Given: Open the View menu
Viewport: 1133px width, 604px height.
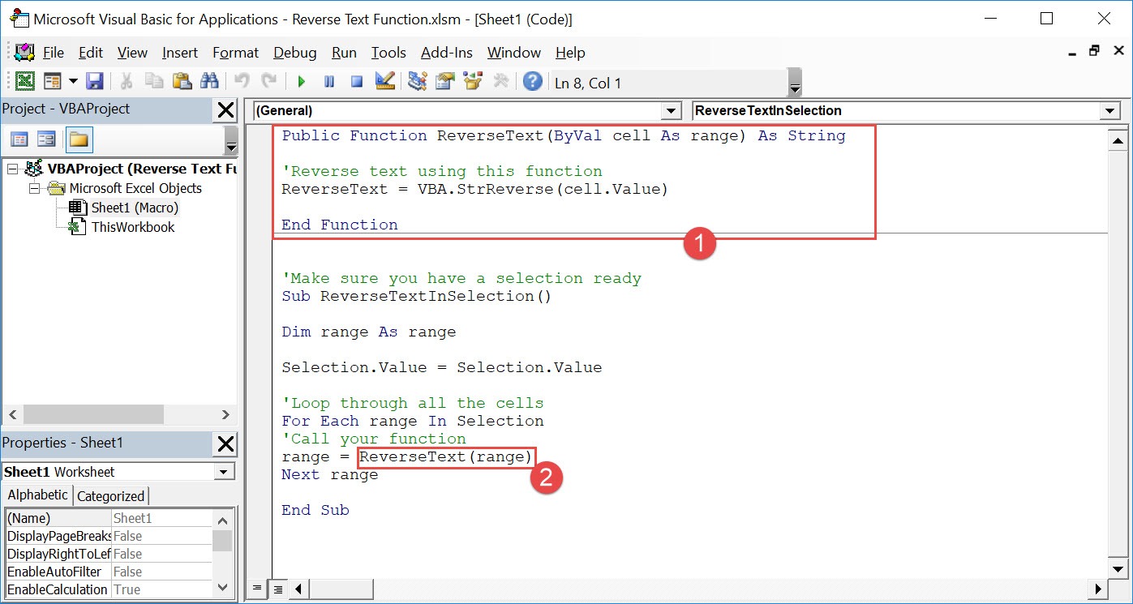Looking at the screenshot, I should click(132, 53).
